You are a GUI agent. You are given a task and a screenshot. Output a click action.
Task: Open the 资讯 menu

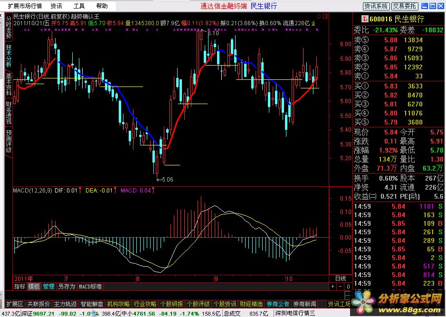coord(56,6)
